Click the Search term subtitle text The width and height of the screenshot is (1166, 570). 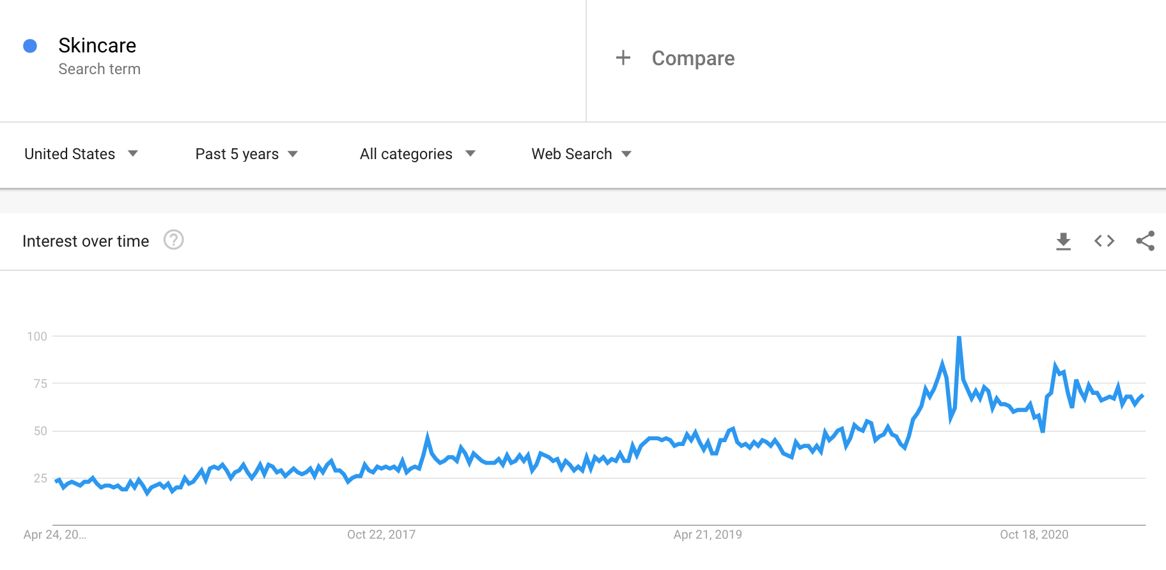99,69
